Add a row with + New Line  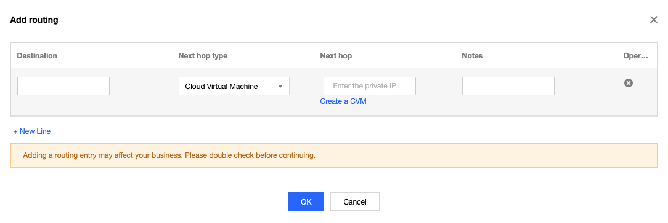click(32, 131)
